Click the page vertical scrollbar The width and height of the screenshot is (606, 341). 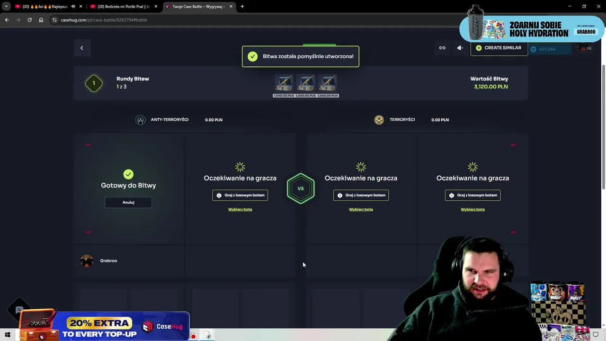[x=603, y=127]
